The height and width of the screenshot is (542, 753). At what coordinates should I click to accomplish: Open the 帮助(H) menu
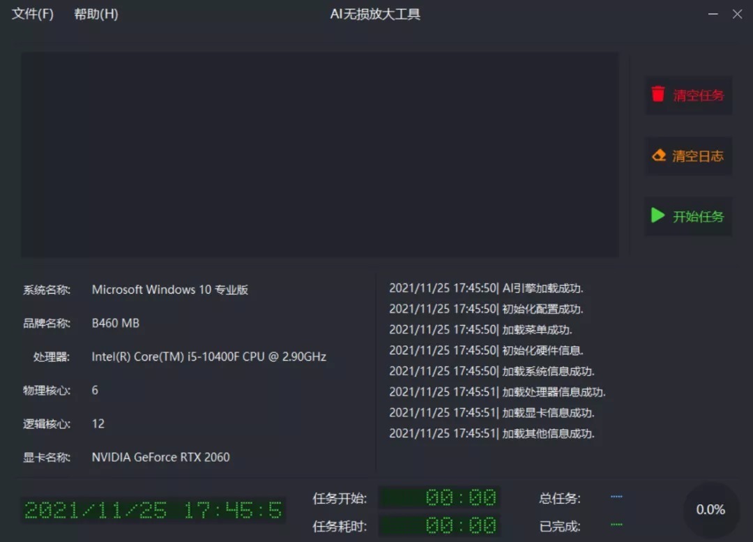click(96, 14)
